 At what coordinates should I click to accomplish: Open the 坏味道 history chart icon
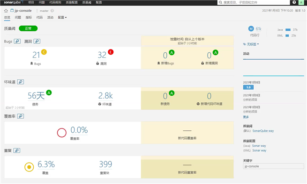coord(21,82)
